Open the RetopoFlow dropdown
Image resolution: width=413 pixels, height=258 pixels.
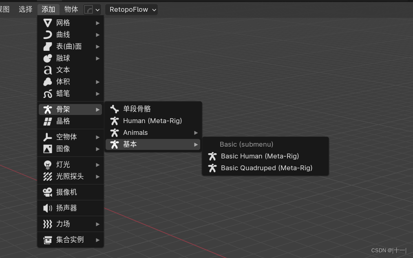pyautogui.click(x=131, y=10)
